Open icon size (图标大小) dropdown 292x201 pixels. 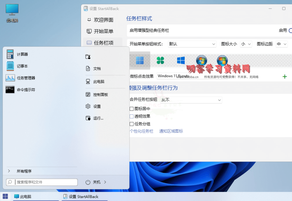[246, 44]
